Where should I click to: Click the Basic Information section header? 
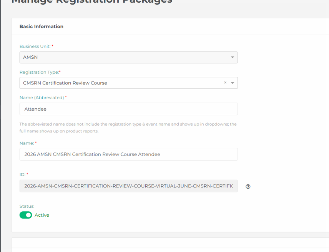(42, 27)
